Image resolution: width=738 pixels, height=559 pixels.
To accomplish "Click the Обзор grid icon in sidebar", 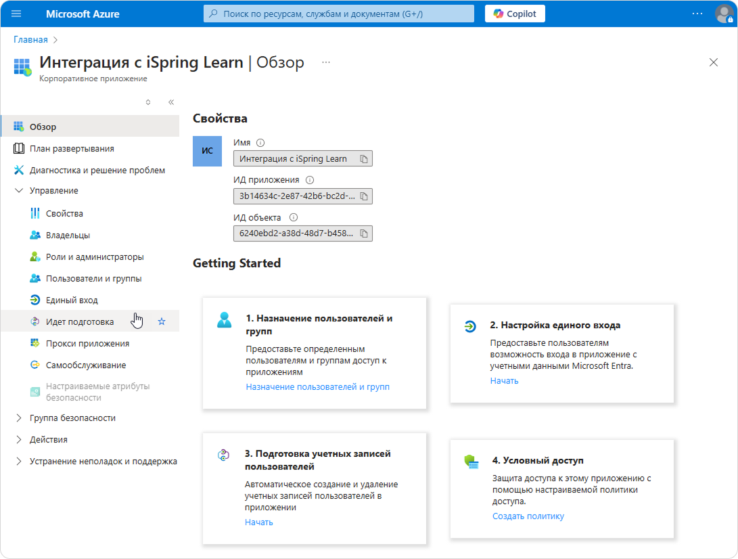I will (x=18, y=126).
